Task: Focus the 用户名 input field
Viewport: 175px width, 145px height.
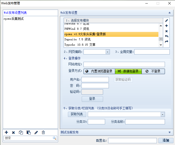Action: coord(95,80)
